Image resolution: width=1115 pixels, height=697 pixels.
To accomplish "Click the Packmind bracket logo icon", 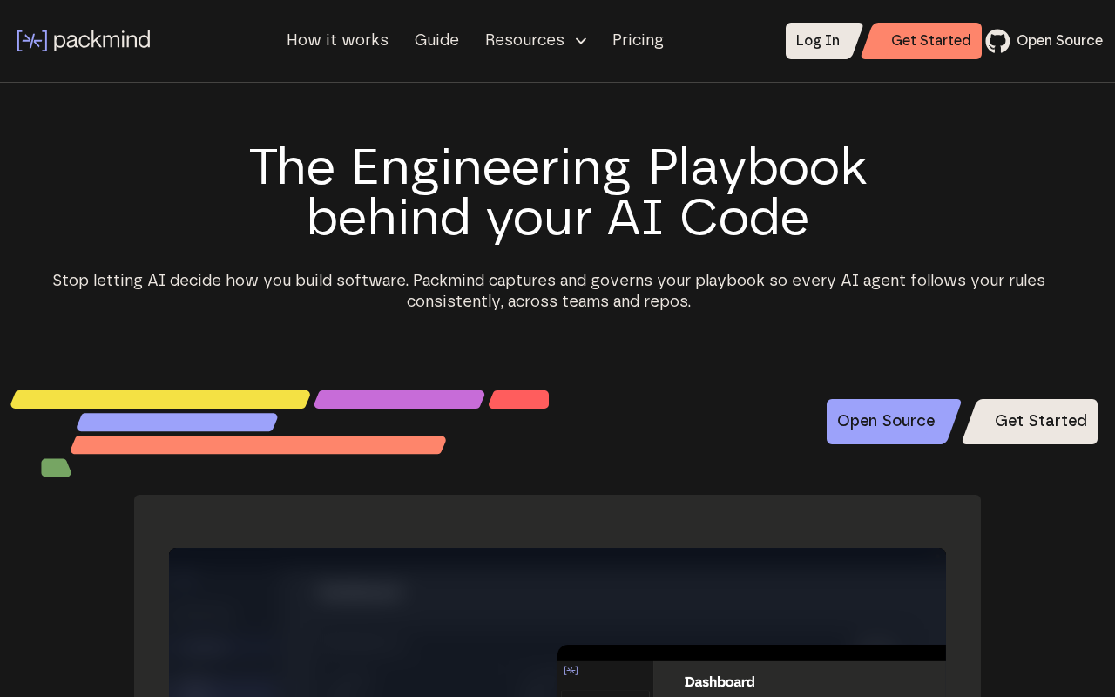I will point(32,41).
